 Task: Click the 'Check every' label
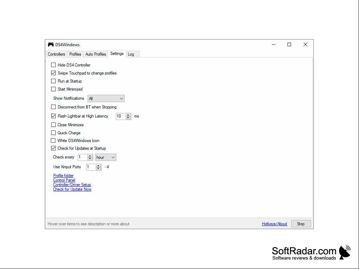click(63, 157)
